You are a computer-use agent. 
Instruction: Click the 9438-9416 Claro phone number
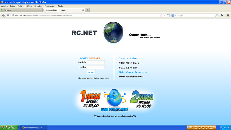coord(129,63)
